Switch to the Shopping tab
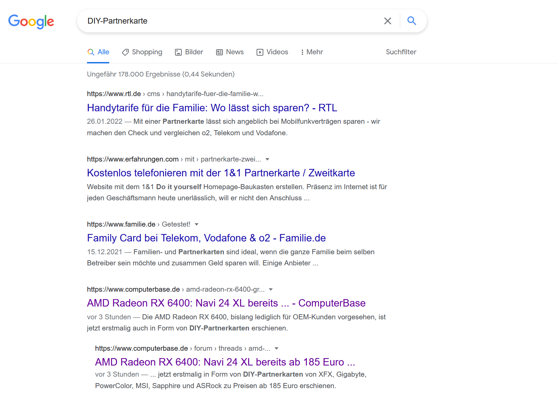The width and height of the screenshot is (558, 407). point(142,52)
